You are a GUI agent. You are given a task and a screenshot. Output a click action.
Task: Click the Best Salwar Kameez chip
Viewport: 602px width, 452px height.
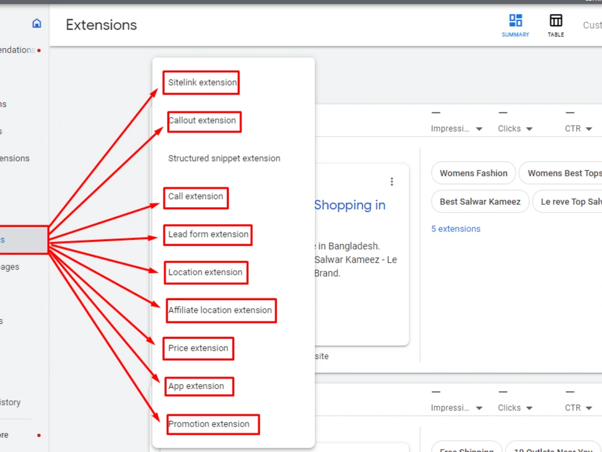coord(480,201)
